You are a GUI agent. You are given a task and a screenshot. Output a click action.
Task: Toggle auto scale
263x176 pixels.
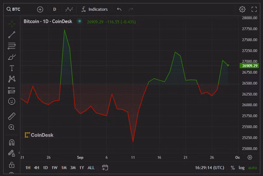tap(252, 168)
